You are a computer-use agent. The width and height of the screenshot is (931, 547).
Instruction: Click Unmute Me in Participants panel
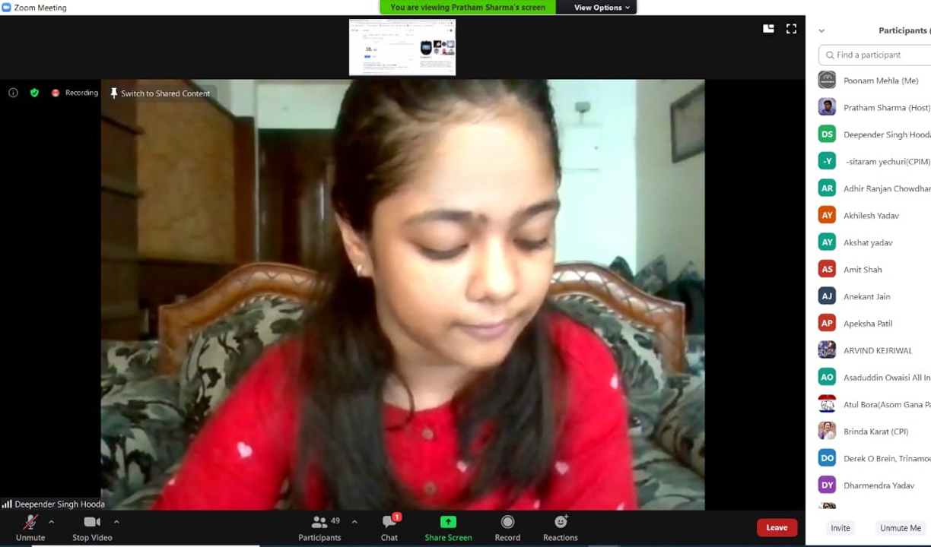[901, 528]
